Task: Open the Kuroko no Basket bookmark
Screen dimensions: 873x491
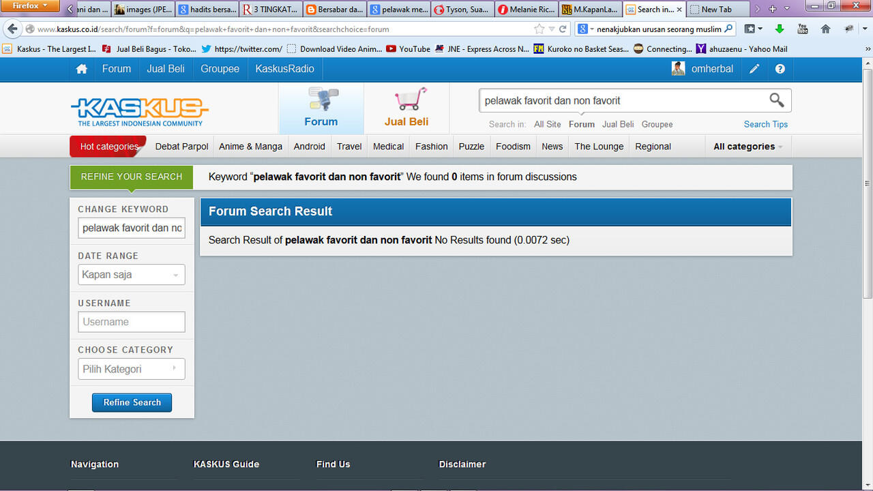Action: point(581,49)
